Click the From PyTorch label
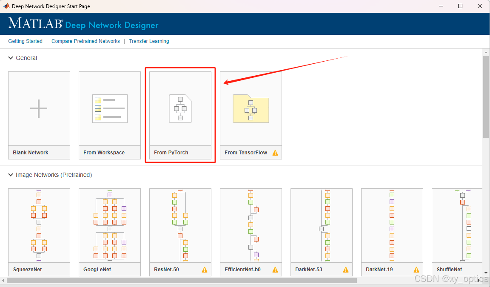This screenshot has height=287, width=490. 171,152
